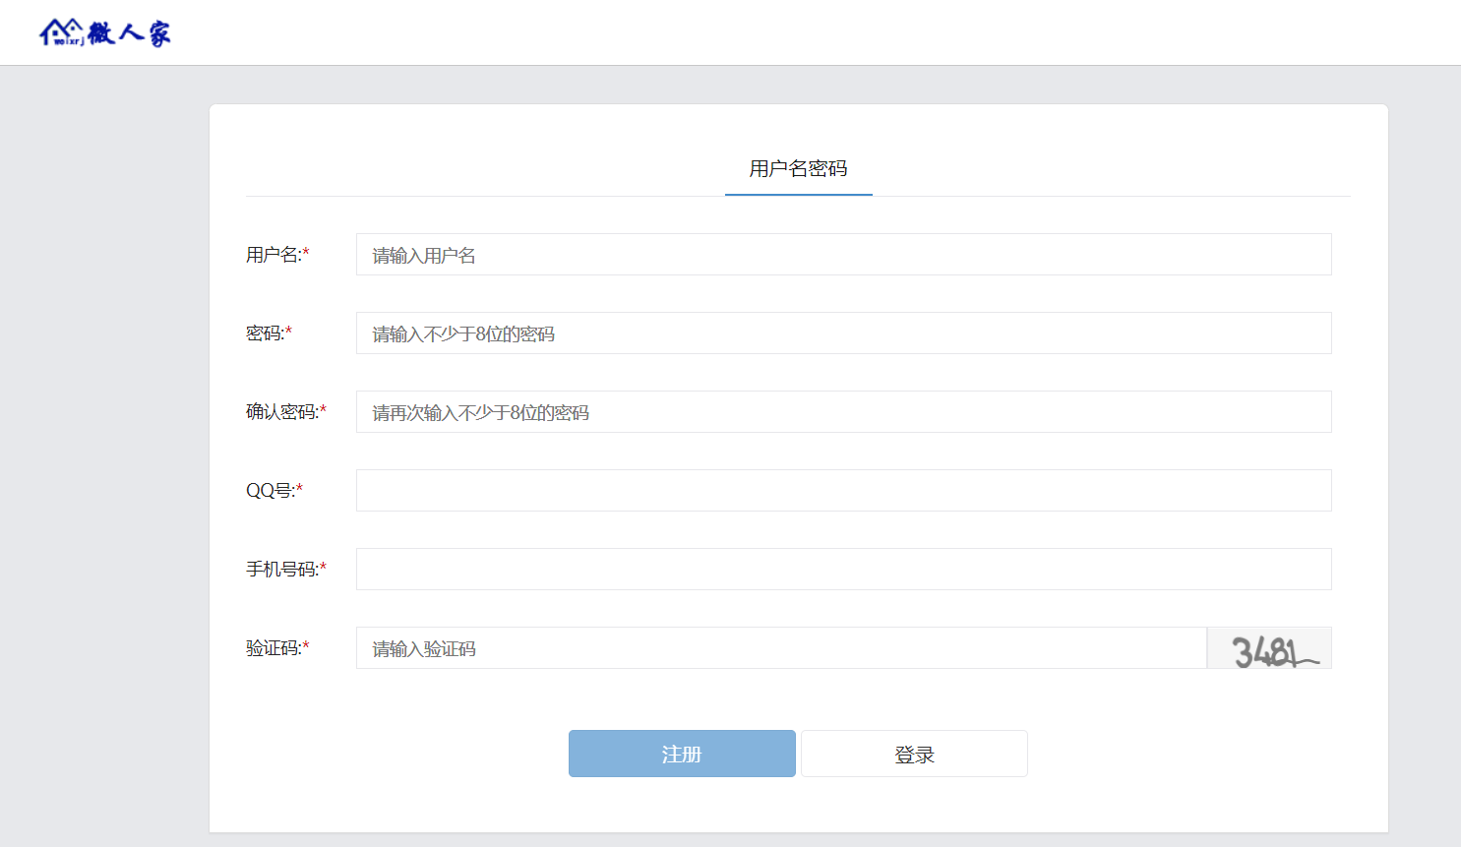Click the QQ号 field label

pos(269,491)
